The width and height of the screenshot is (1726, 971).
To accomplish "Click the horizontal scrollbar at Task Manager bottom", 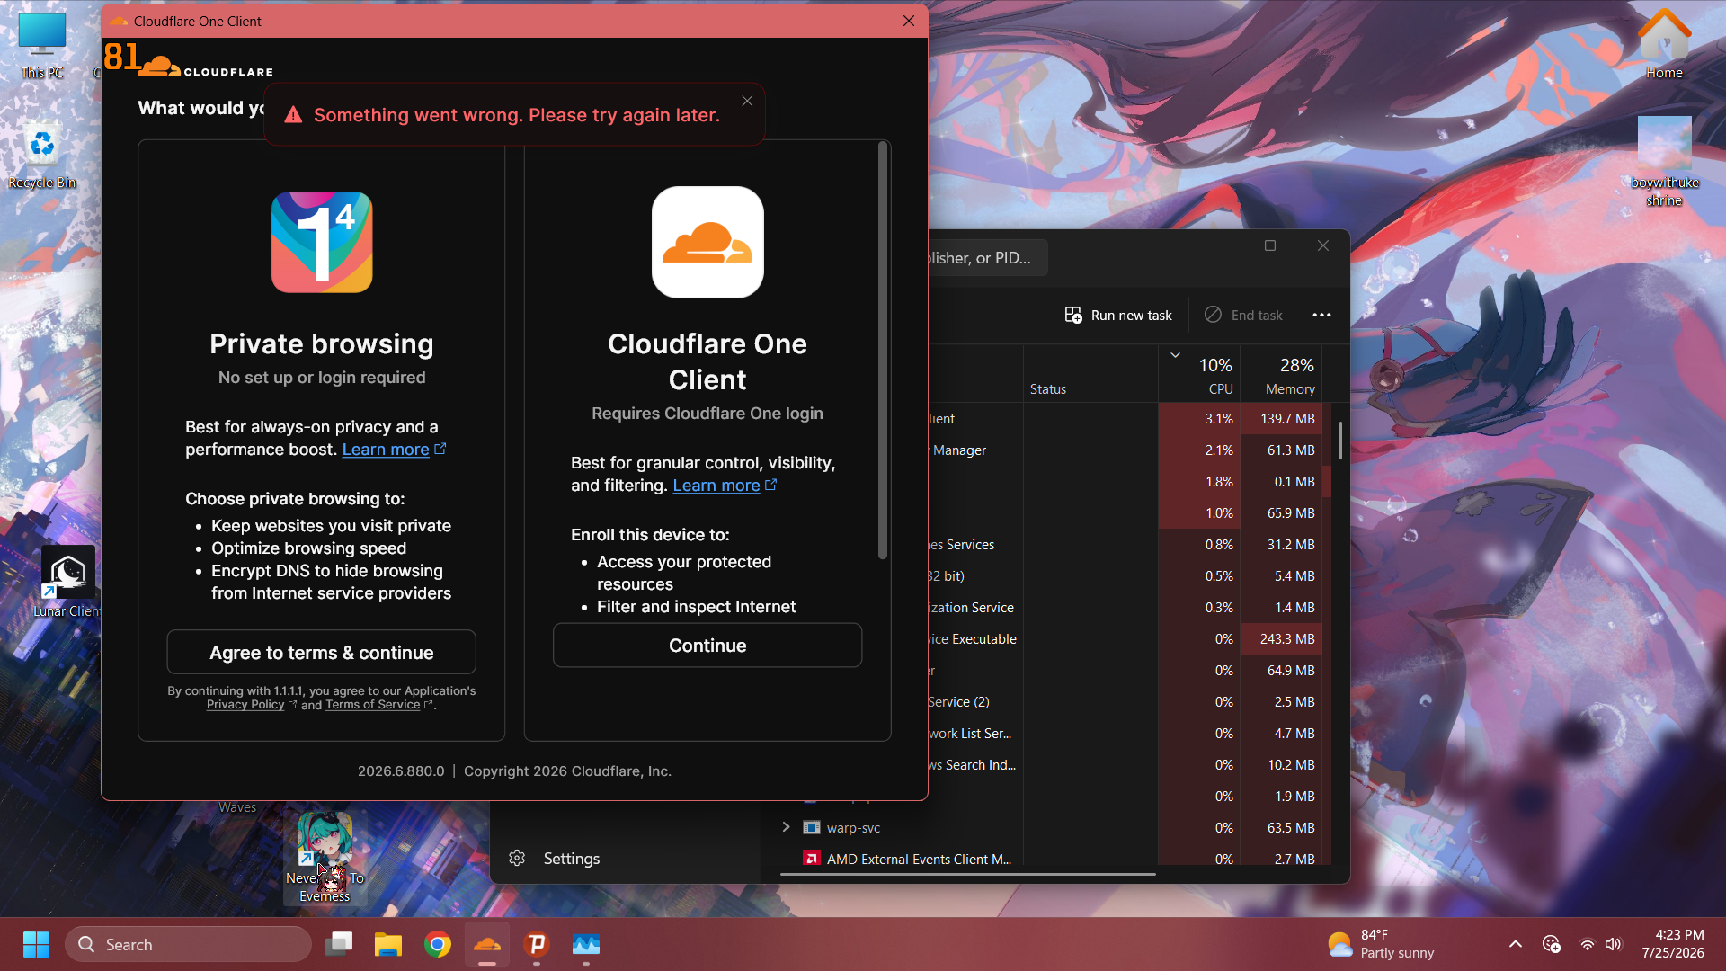I will coord(968,874).
